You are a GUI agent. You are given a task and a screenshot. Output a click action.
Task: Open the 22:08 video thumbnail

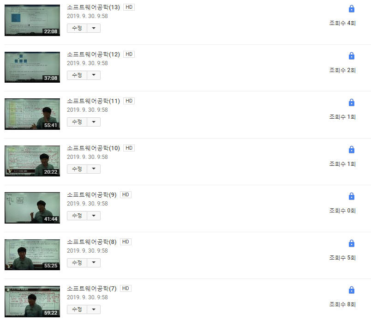32,20
